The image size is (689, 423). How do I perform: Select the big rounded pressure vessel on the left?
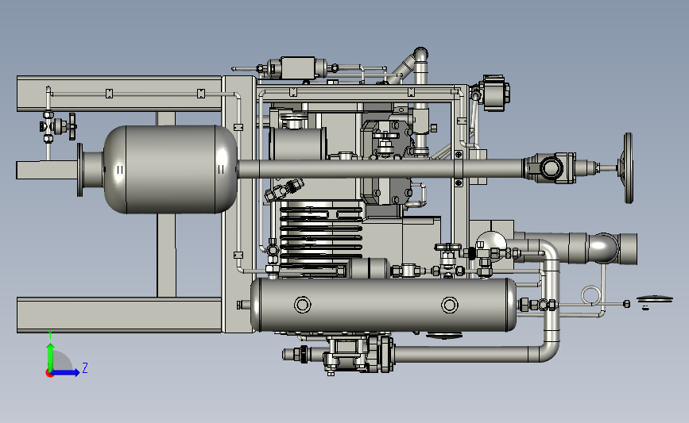(x=171, y=169)
